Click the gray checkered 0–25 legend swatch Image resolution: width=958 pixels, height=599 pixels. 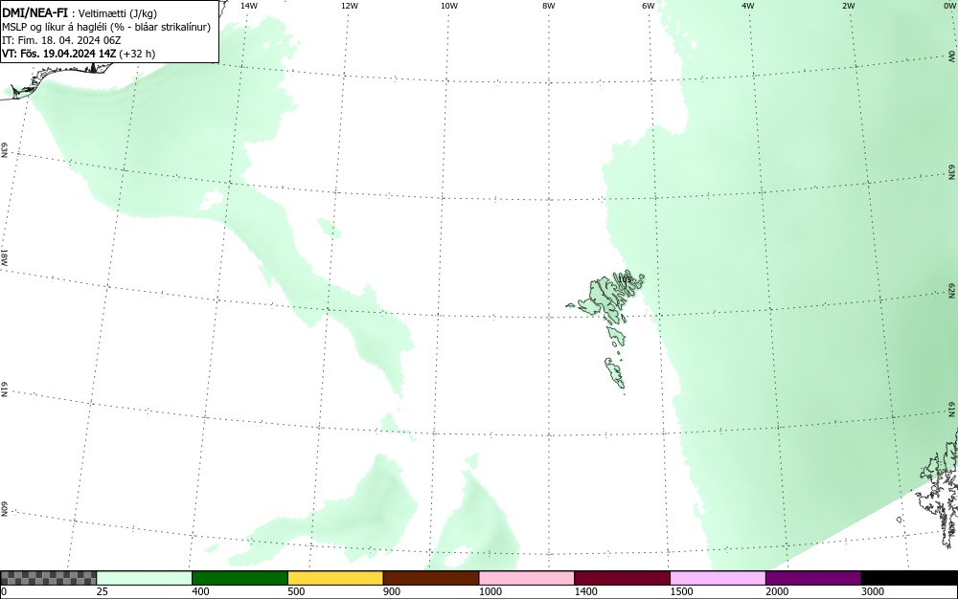(48, 578)
